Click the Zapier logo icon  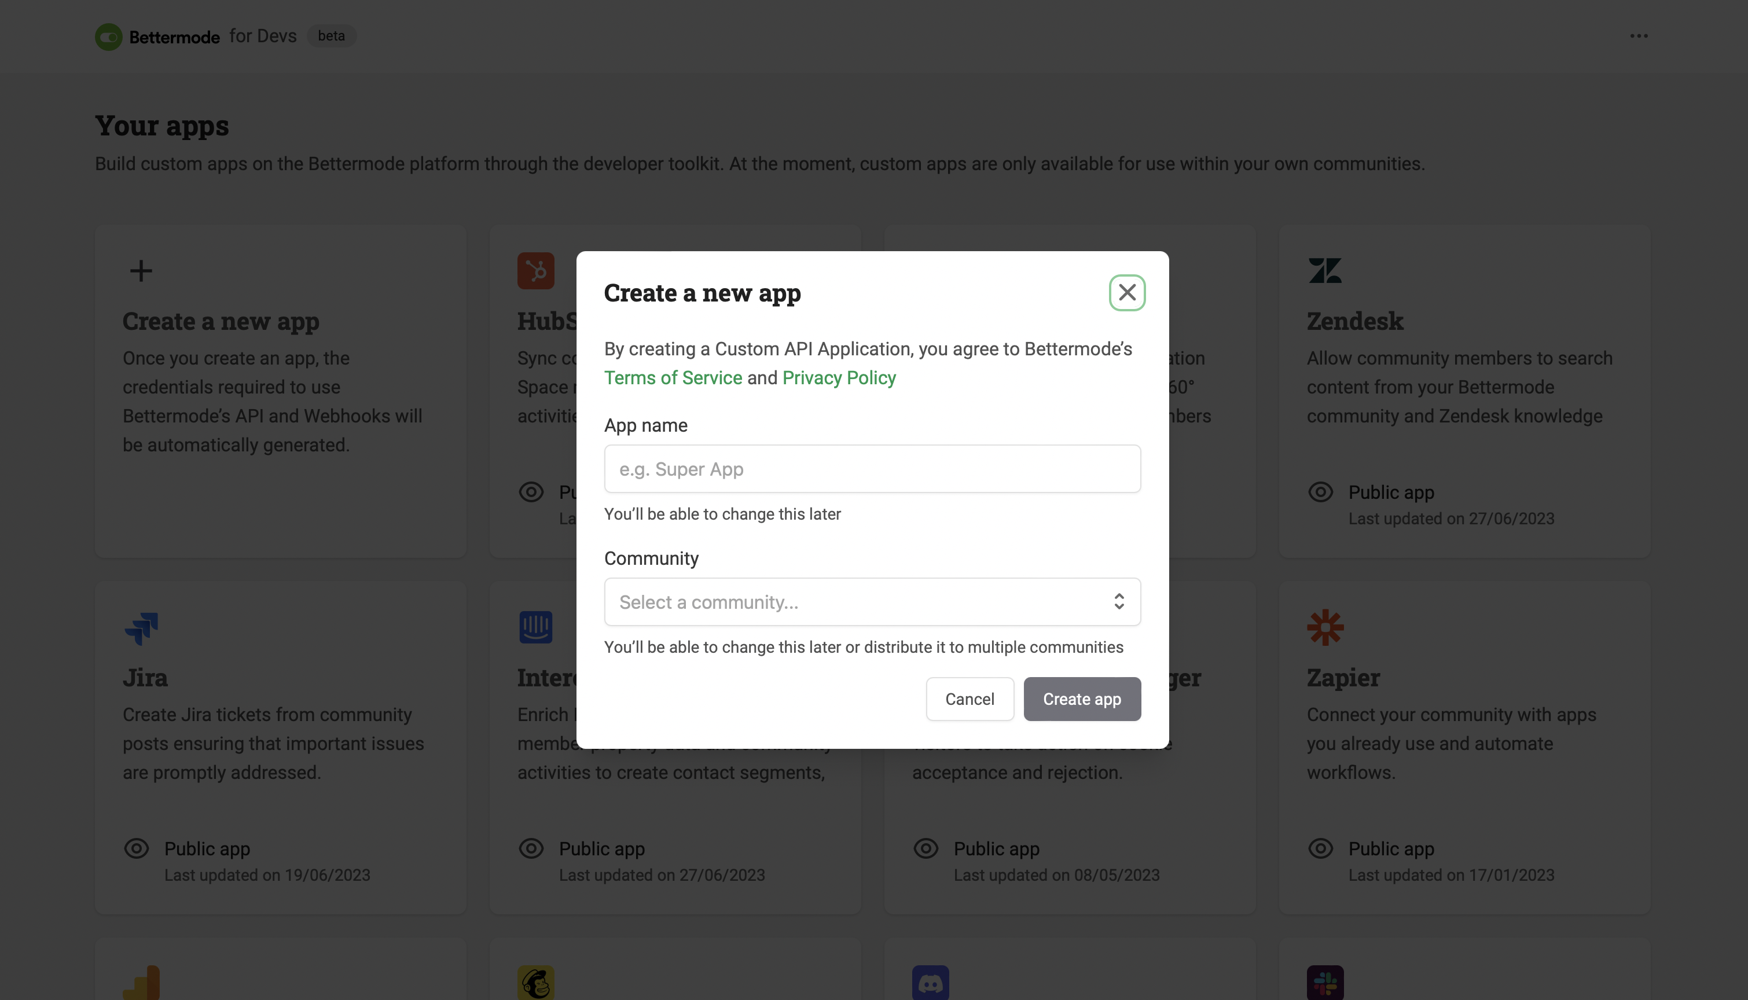tap(1325, 627)
